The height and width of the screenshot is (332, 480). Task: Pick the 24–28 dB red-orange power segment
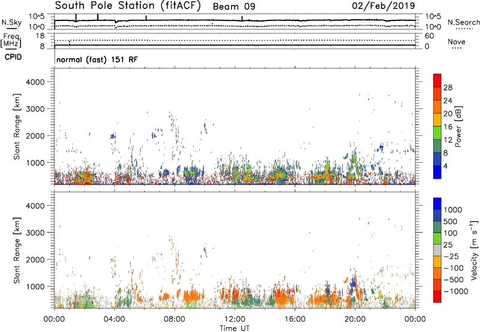[x=437, y=93]
